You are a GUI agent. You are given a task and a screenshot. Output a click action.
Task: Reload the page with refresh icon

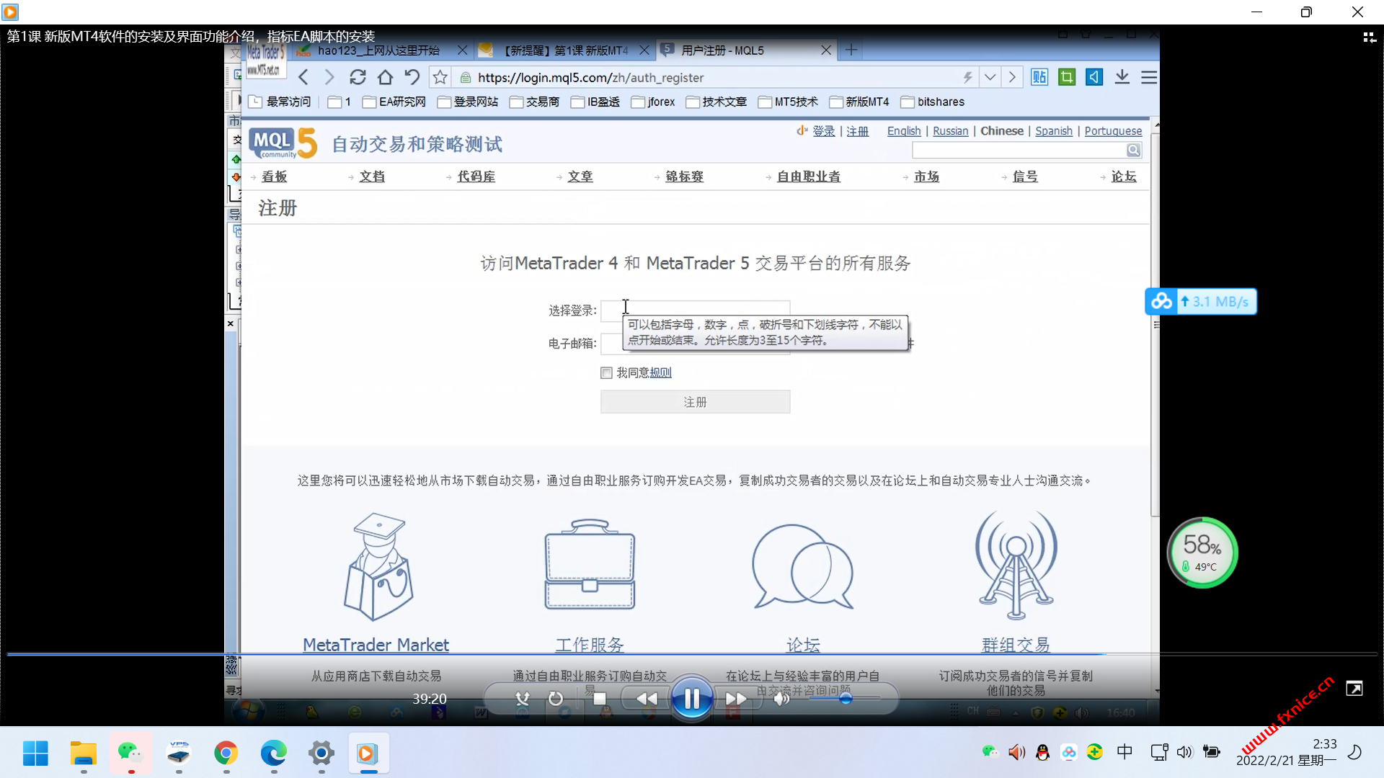358,77
